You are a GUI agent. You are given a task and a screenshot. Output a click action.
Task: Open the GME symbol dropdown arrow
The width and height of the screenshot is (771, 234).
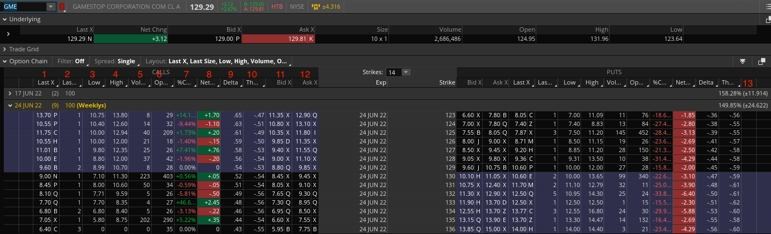tap(51, 7)
